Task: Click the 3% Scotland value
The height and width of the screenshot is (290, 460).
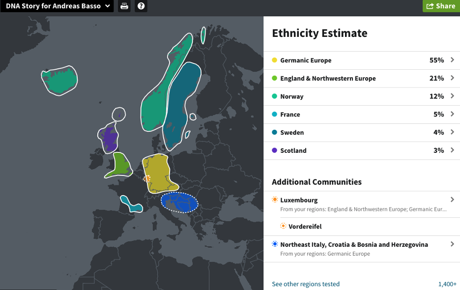Action: [438, 150]
